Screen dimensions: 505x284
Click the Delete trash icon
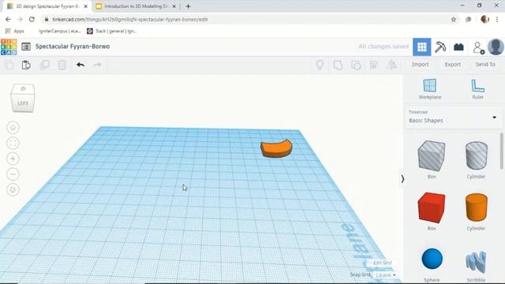(x=62, y=65)
